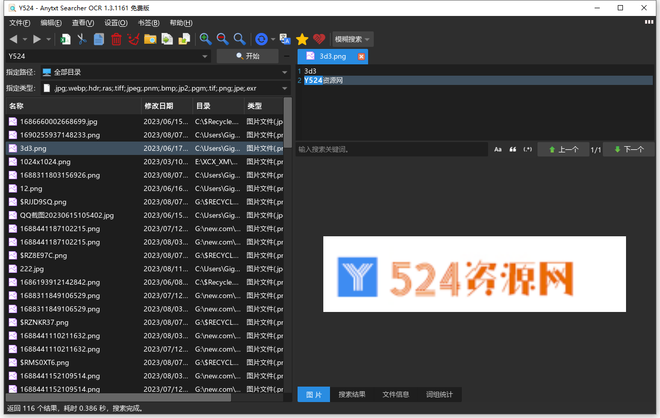Screen dimensions: 660x418
Task: Open the 设置(O) menu
Action: [116, 23]
